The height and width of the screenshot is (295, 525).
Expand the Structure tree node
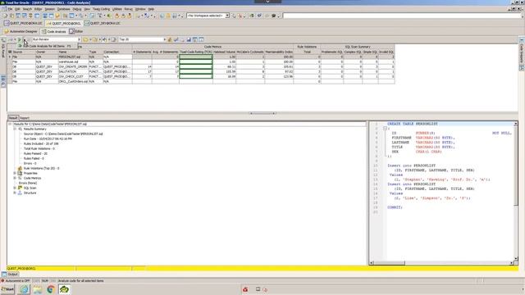(x=15, y=193)
